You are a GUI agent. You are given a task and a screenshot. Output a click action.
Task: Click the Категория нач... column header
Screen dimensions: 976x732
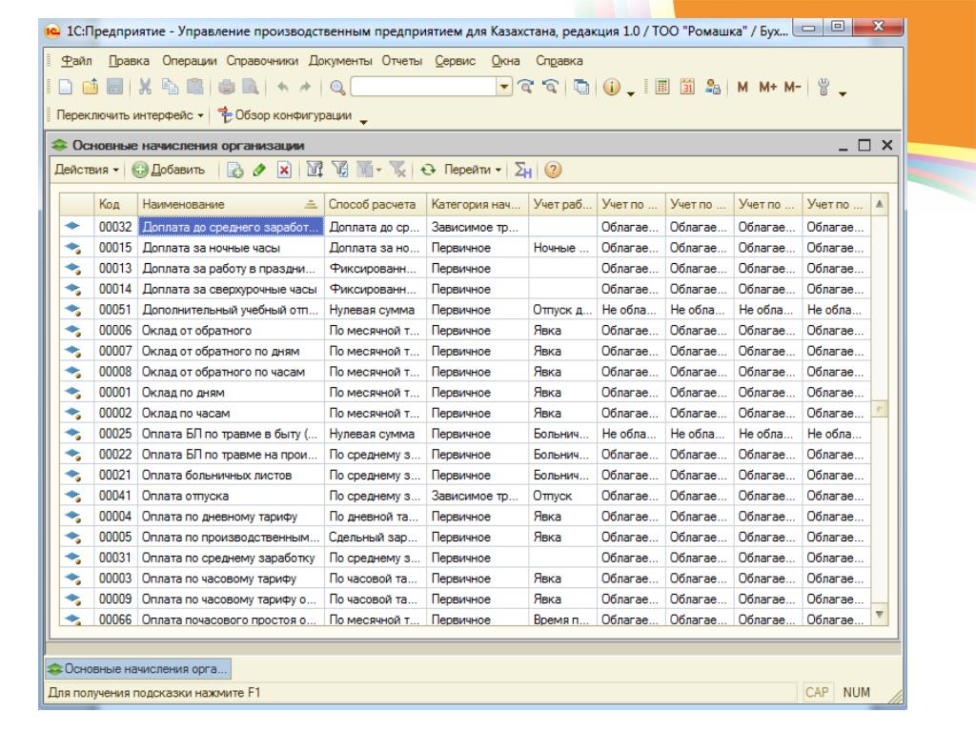pyautogui.click(x=478, y=204)
